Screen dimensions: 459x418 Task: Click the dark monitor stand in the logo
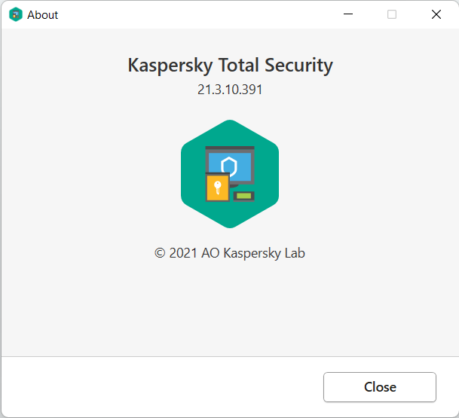click(x=235, y=185)
